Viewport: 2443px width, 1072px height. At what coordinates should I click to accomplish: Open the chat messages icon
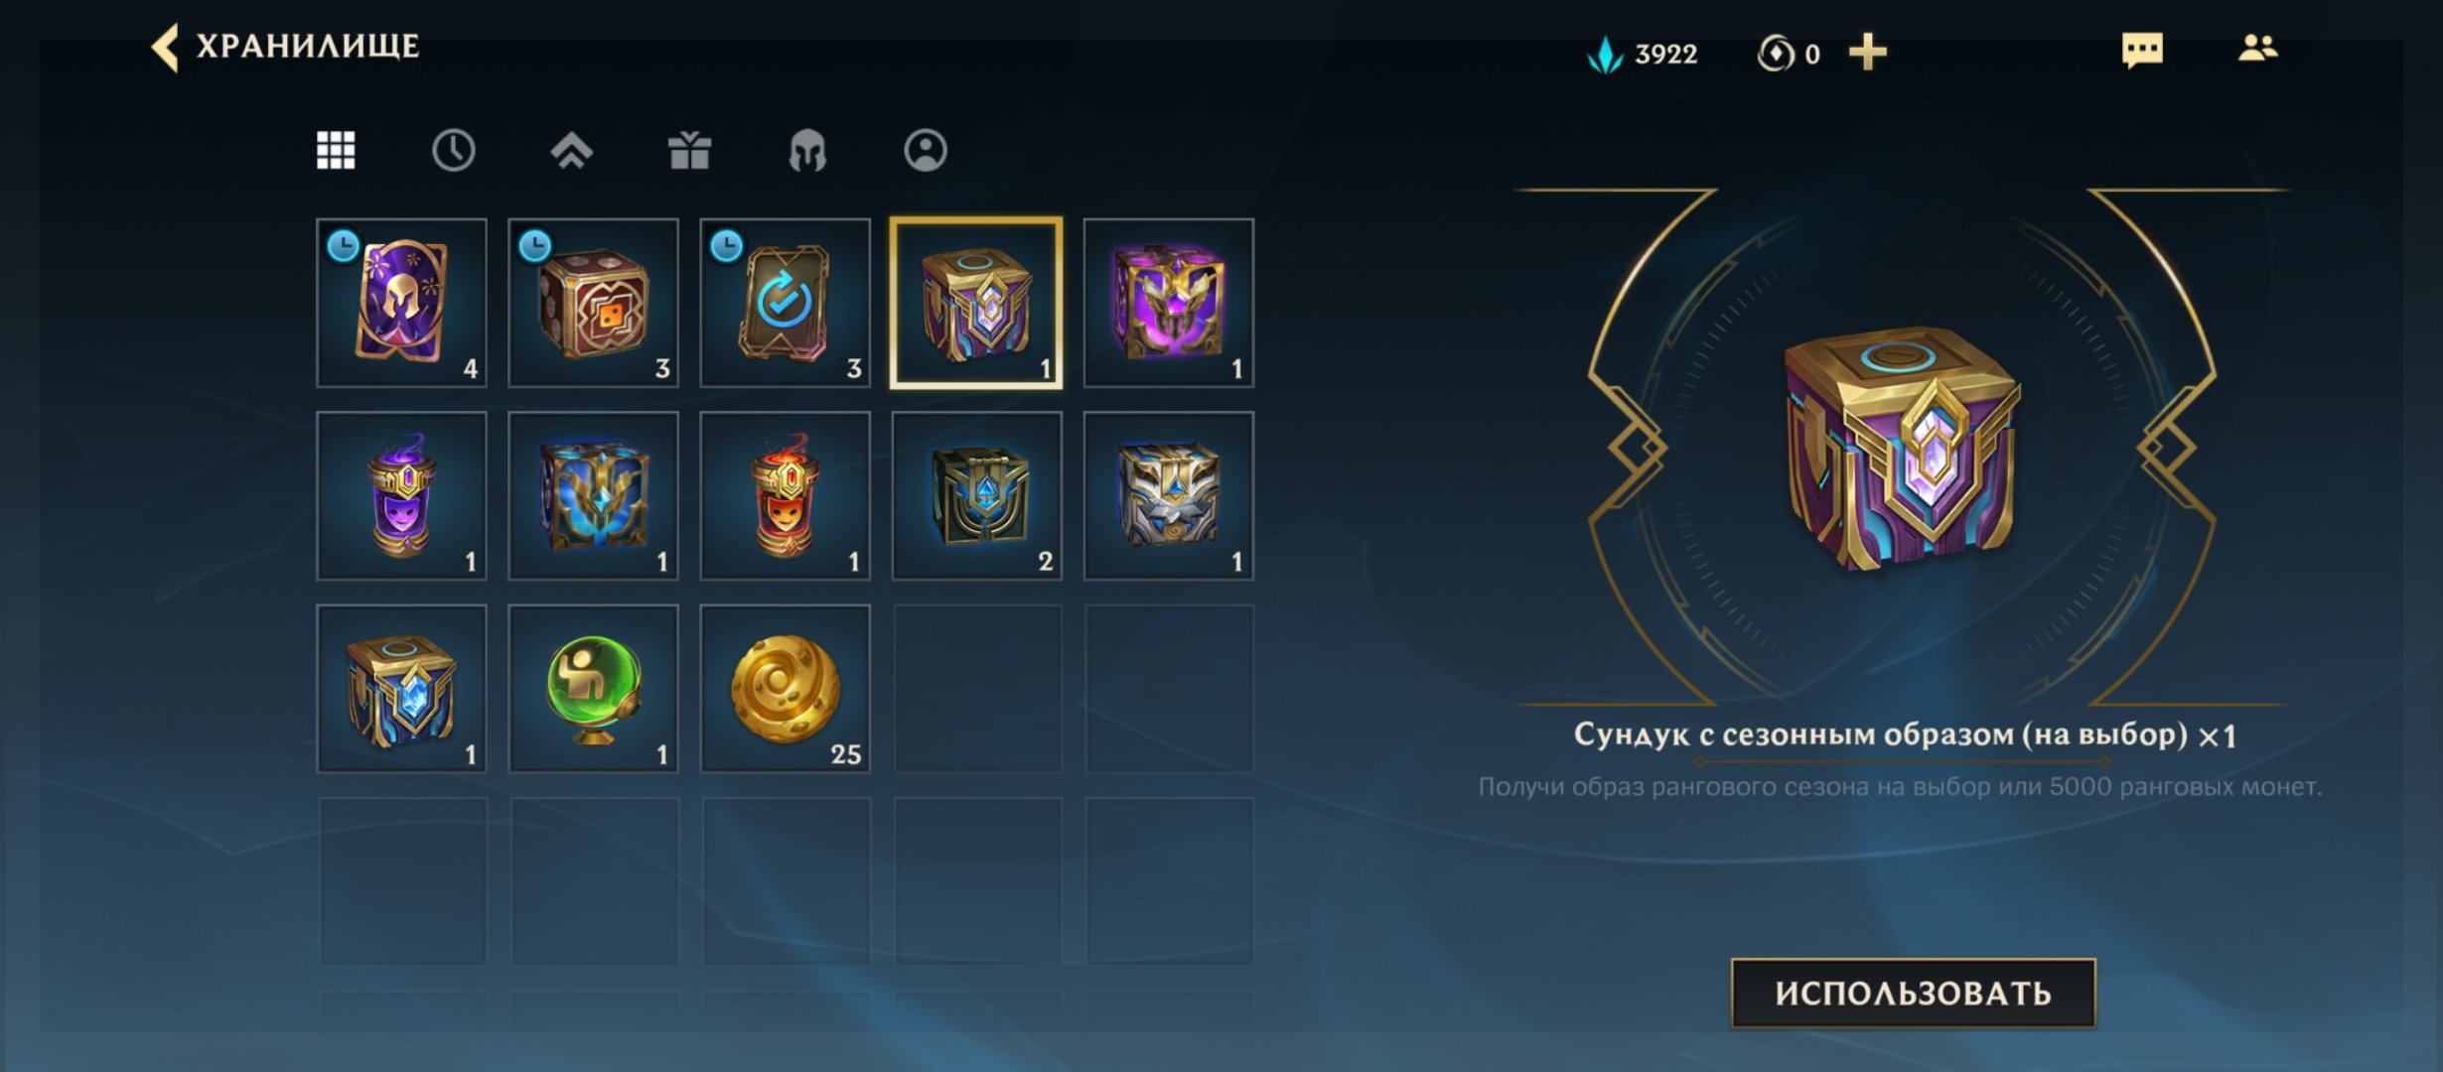pos(2142,50)
